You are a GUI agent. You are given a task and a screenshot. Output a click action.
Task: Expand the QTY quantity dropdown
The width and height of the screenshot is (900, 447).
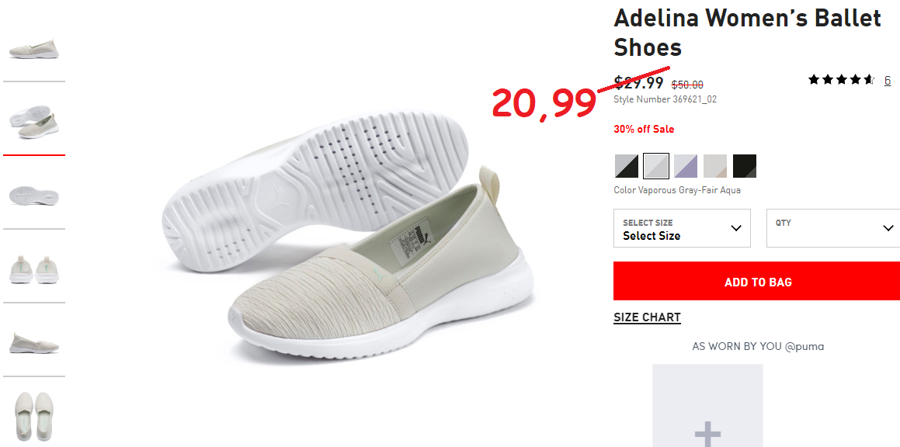coord(833,228)
